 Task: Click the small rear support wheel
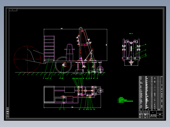[x=100, y=69]
